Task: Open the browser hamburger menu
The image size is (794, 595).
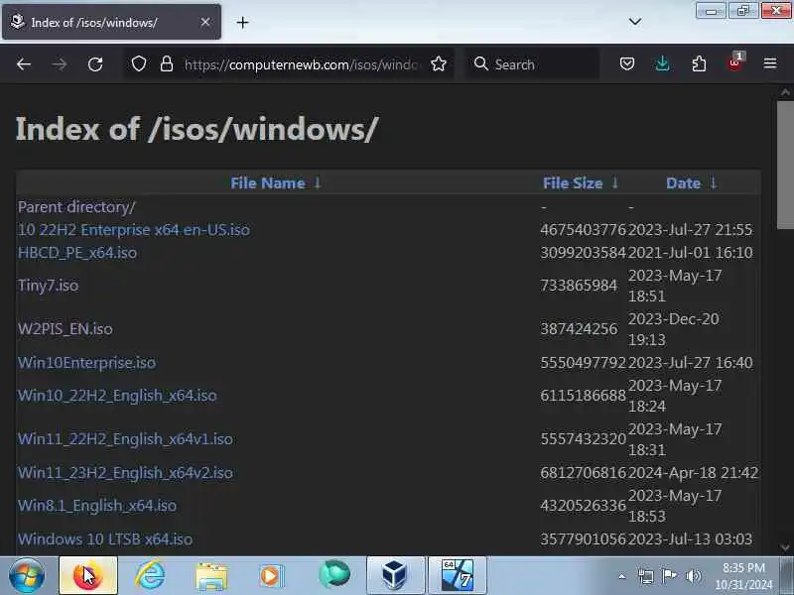Action: coord(770,63)
